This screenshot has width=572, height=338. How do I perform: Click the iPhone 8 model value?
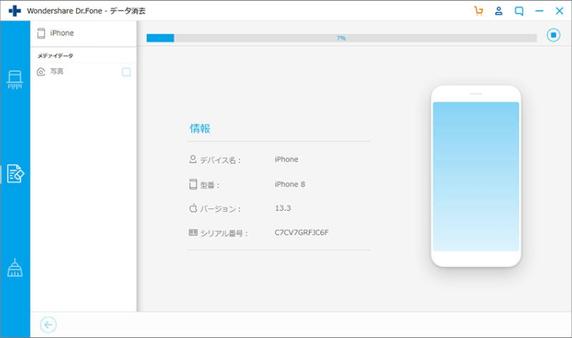(x=290, y=184)
